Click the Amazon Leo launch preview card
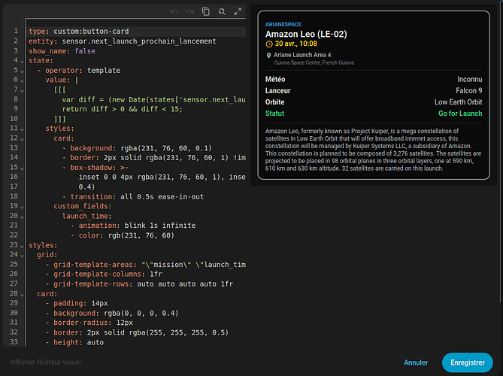Image resolution: width=503 pixels, height=376 pixels. pyautogui.click(x=374, y=96)
